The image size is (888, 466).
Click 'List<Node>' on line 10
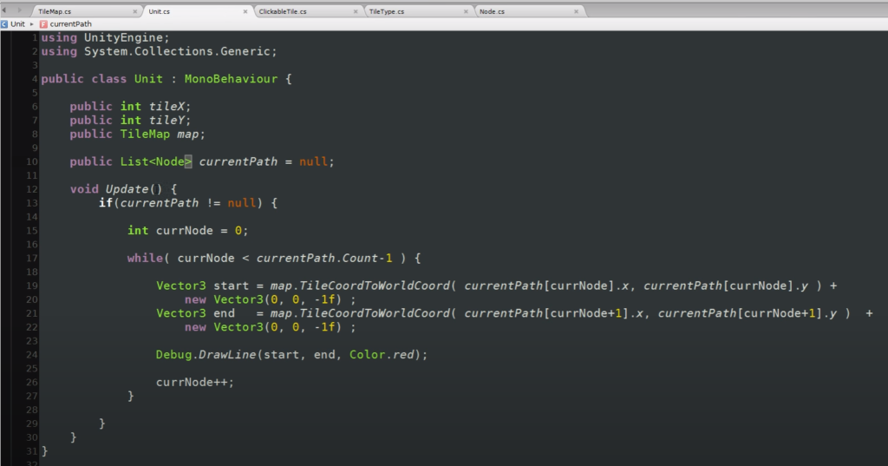(x=156, y=161)
